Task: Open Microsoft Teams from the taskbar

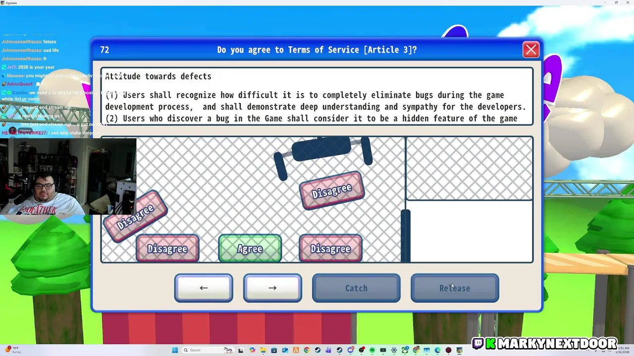Action: (328, 350)
